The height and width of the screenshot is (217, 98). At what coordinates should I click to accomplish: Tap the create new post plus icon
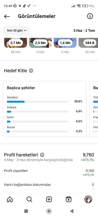click(x=49, y=199)
